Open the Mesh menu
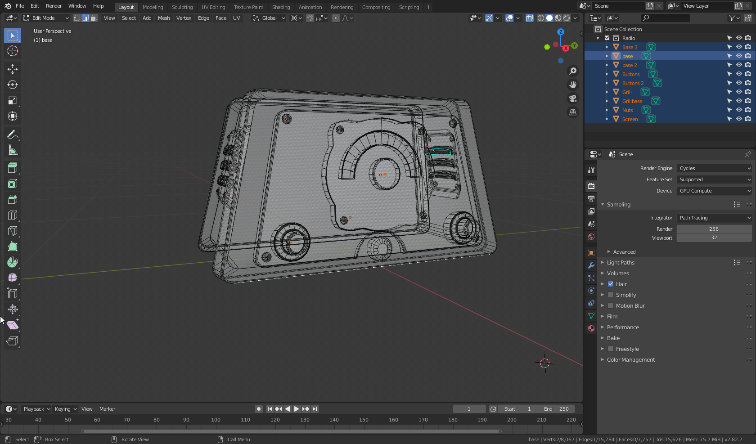The width and height of the screenshot is (756, 444). (164, 18)
